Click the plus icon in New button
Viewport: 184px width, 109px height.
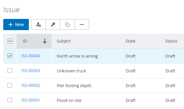11,25
